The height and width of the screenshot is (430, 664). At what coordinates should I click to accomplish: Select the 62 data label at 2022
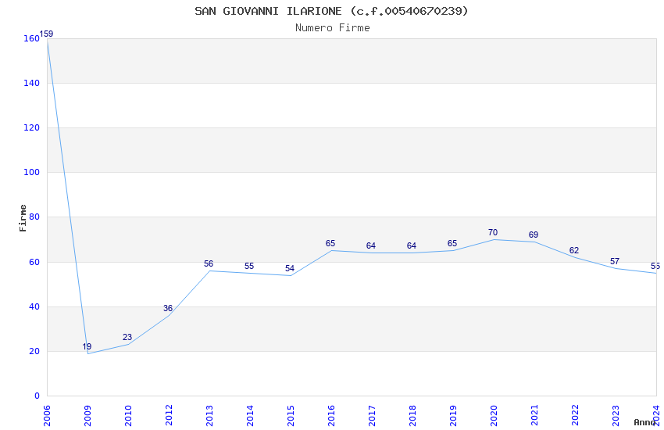(x=574, y=250)
